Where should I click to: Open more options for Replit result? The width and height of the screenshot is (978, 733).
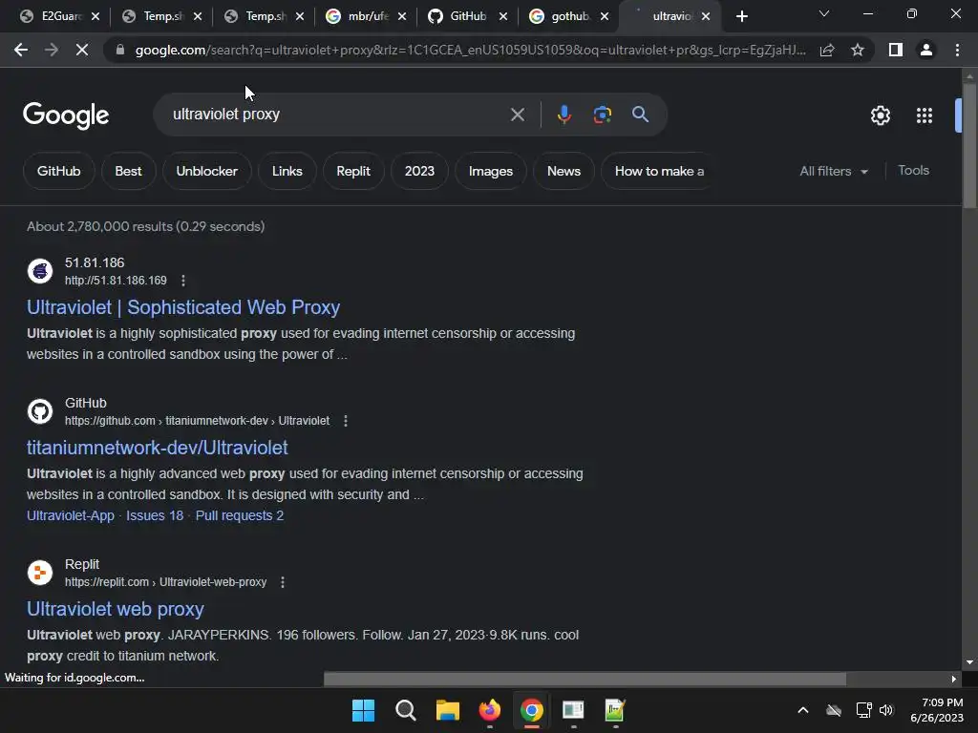(x=283, y=582)
